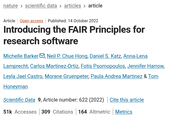
Task: Click the email envelope icon beside Michelle Barker
Action: pyautogui.click(x=42, y=56)
